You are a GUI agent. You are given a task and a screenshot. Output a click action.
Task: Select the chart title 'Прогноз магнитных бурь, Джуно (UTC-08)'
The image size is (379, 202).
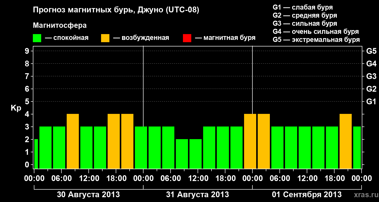tap(116, 10)
